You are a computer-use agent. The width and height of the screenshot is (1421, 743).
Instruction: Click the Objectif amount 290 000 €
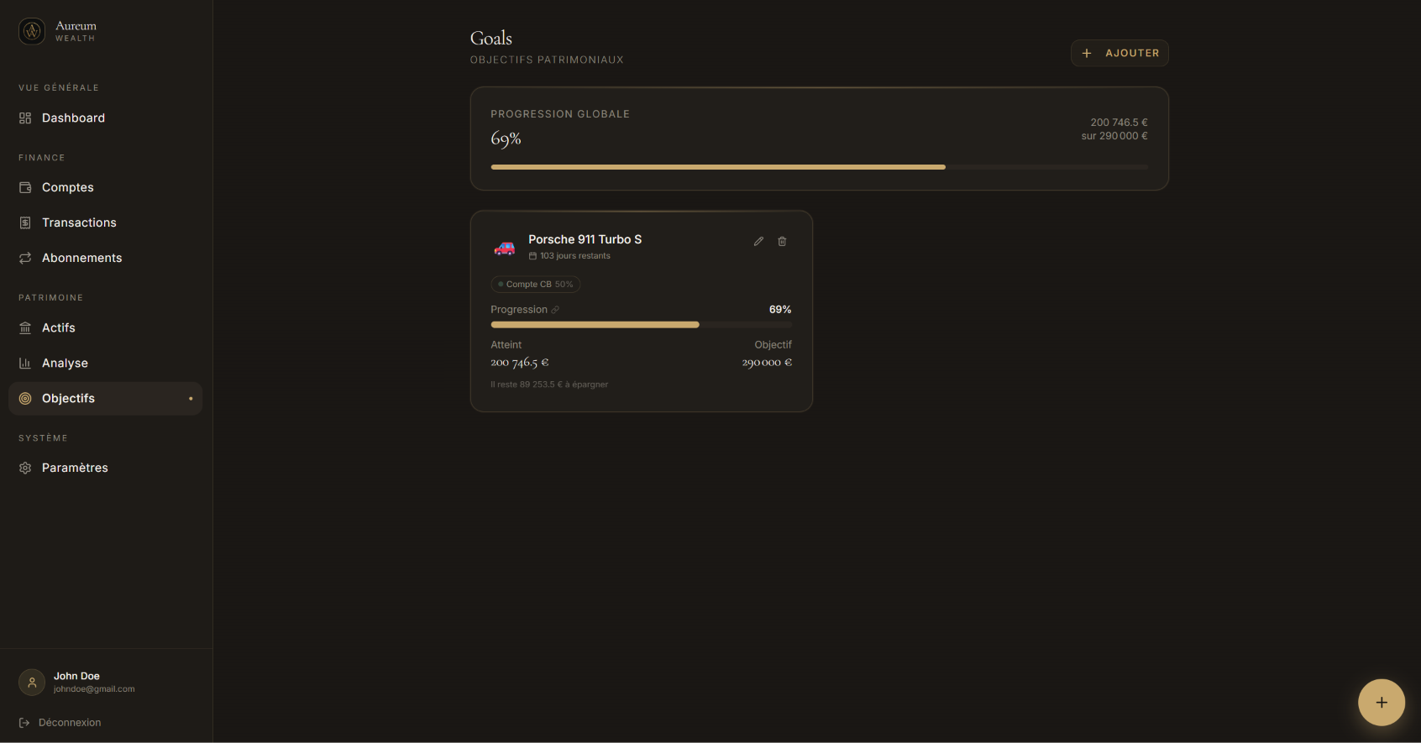(x=767, y=363)
